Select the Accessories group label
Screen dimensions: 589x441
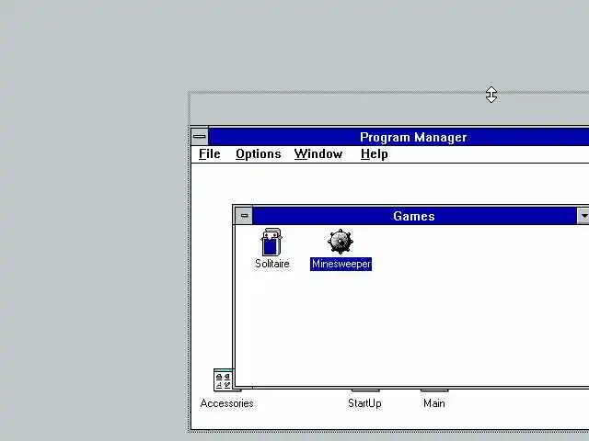click(x=226, y=403)
